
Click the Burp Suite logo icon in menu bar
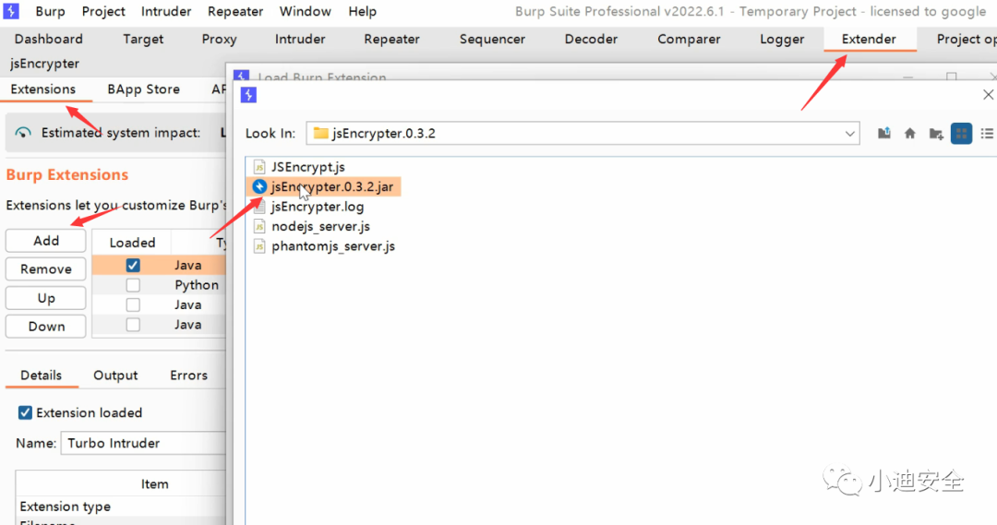tap(11, 11)
